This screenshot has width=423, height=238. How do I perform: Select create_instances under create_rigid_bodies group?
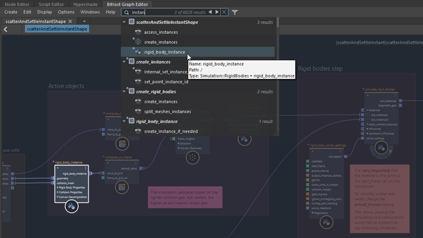pos(161,102)
